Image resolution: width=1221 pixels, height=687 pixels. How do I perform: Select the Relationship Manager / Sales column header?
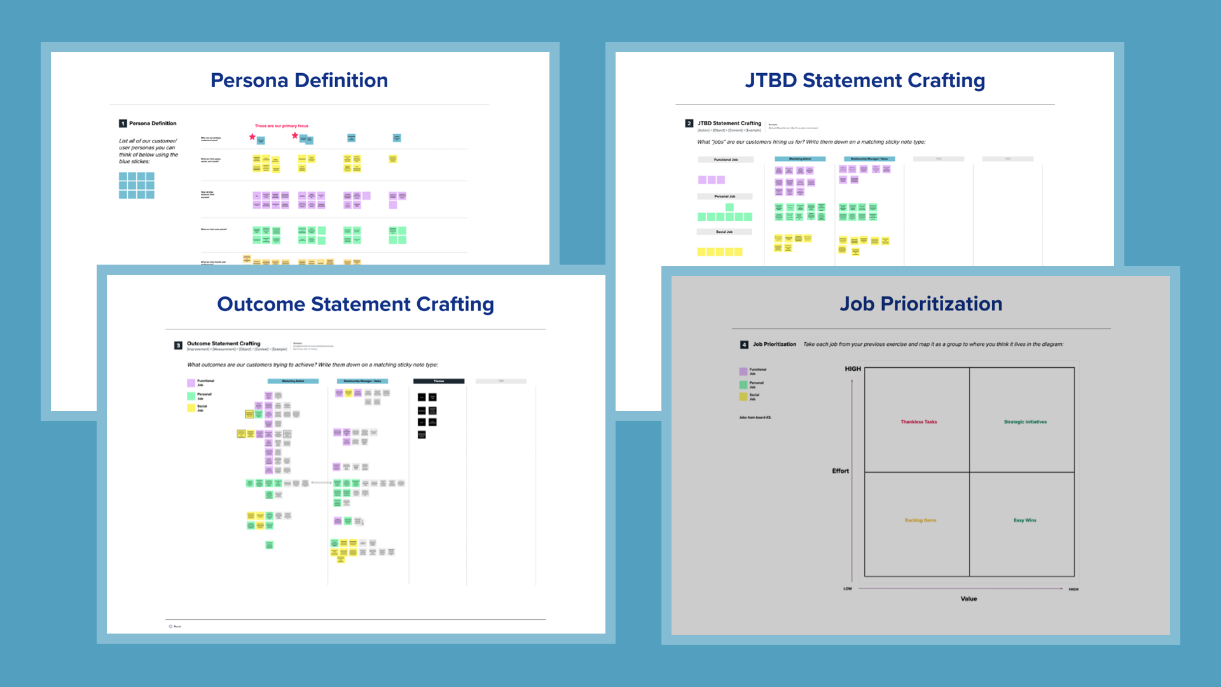(x=362, y=381)
